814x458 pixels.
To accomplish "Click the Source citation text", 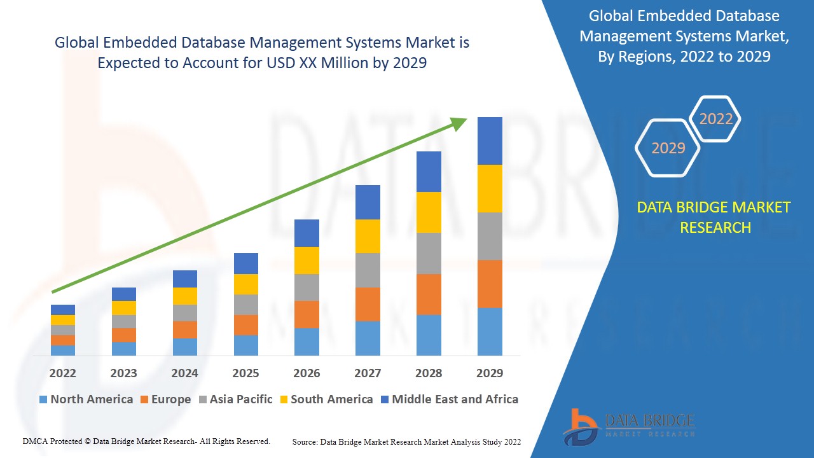I will 406,440.
